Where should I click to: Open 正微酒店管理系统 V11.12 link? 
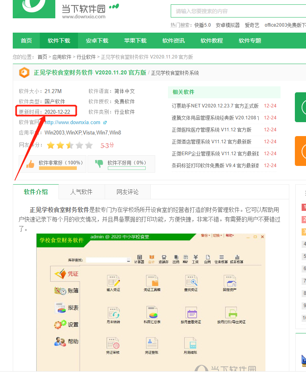pos(212,141)
